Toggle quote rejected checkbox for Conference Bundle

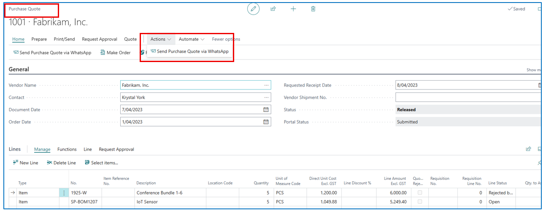pos(419,193)
